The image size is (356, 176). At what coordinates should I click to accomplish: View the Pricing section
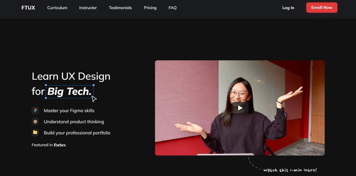point(150,8)
